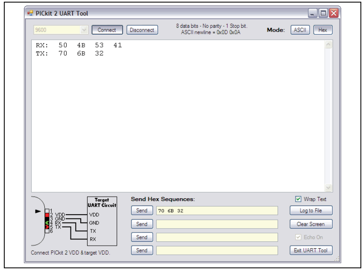Click the fourth Send button
Image resolution: width=363 pixels, height=270 pixels.
[x=142, y=250]
